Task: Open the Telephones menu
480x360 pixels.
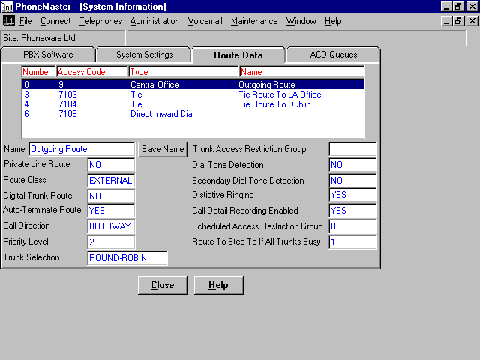Action: [x=100, y=21]
